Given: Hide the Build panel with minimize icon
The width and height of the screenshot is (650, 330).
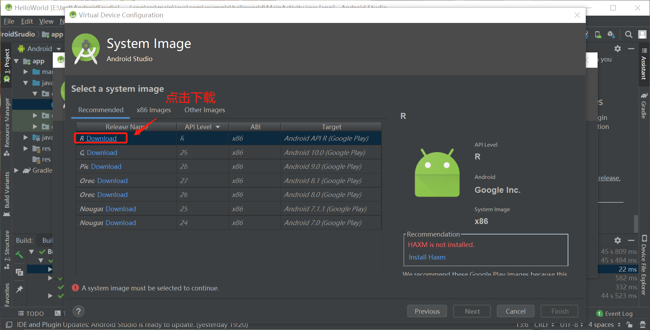Looking at the screenshot, I should (631, 240).
